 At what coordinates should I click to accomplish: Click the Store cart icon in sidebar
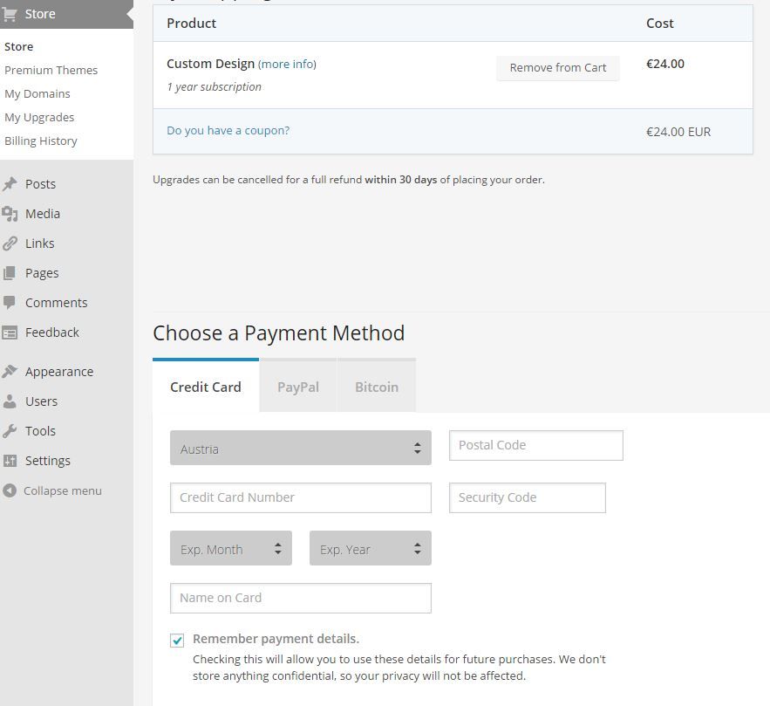coord(10,14)
